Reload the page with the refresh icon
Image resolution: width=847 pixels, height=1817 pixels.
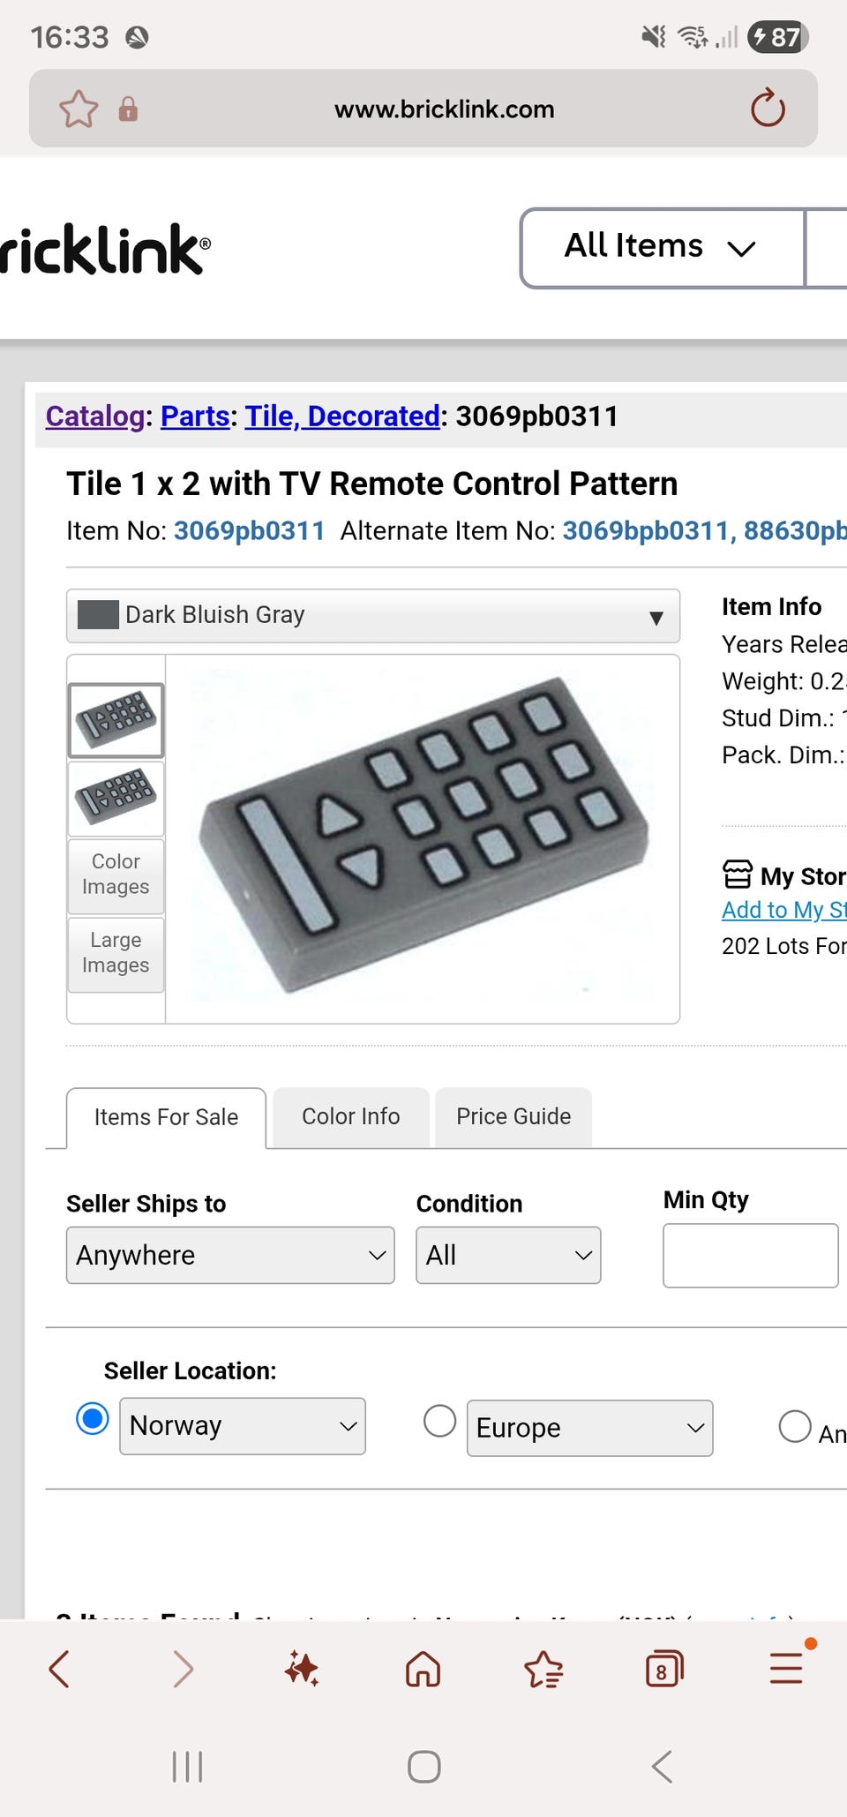768,109
